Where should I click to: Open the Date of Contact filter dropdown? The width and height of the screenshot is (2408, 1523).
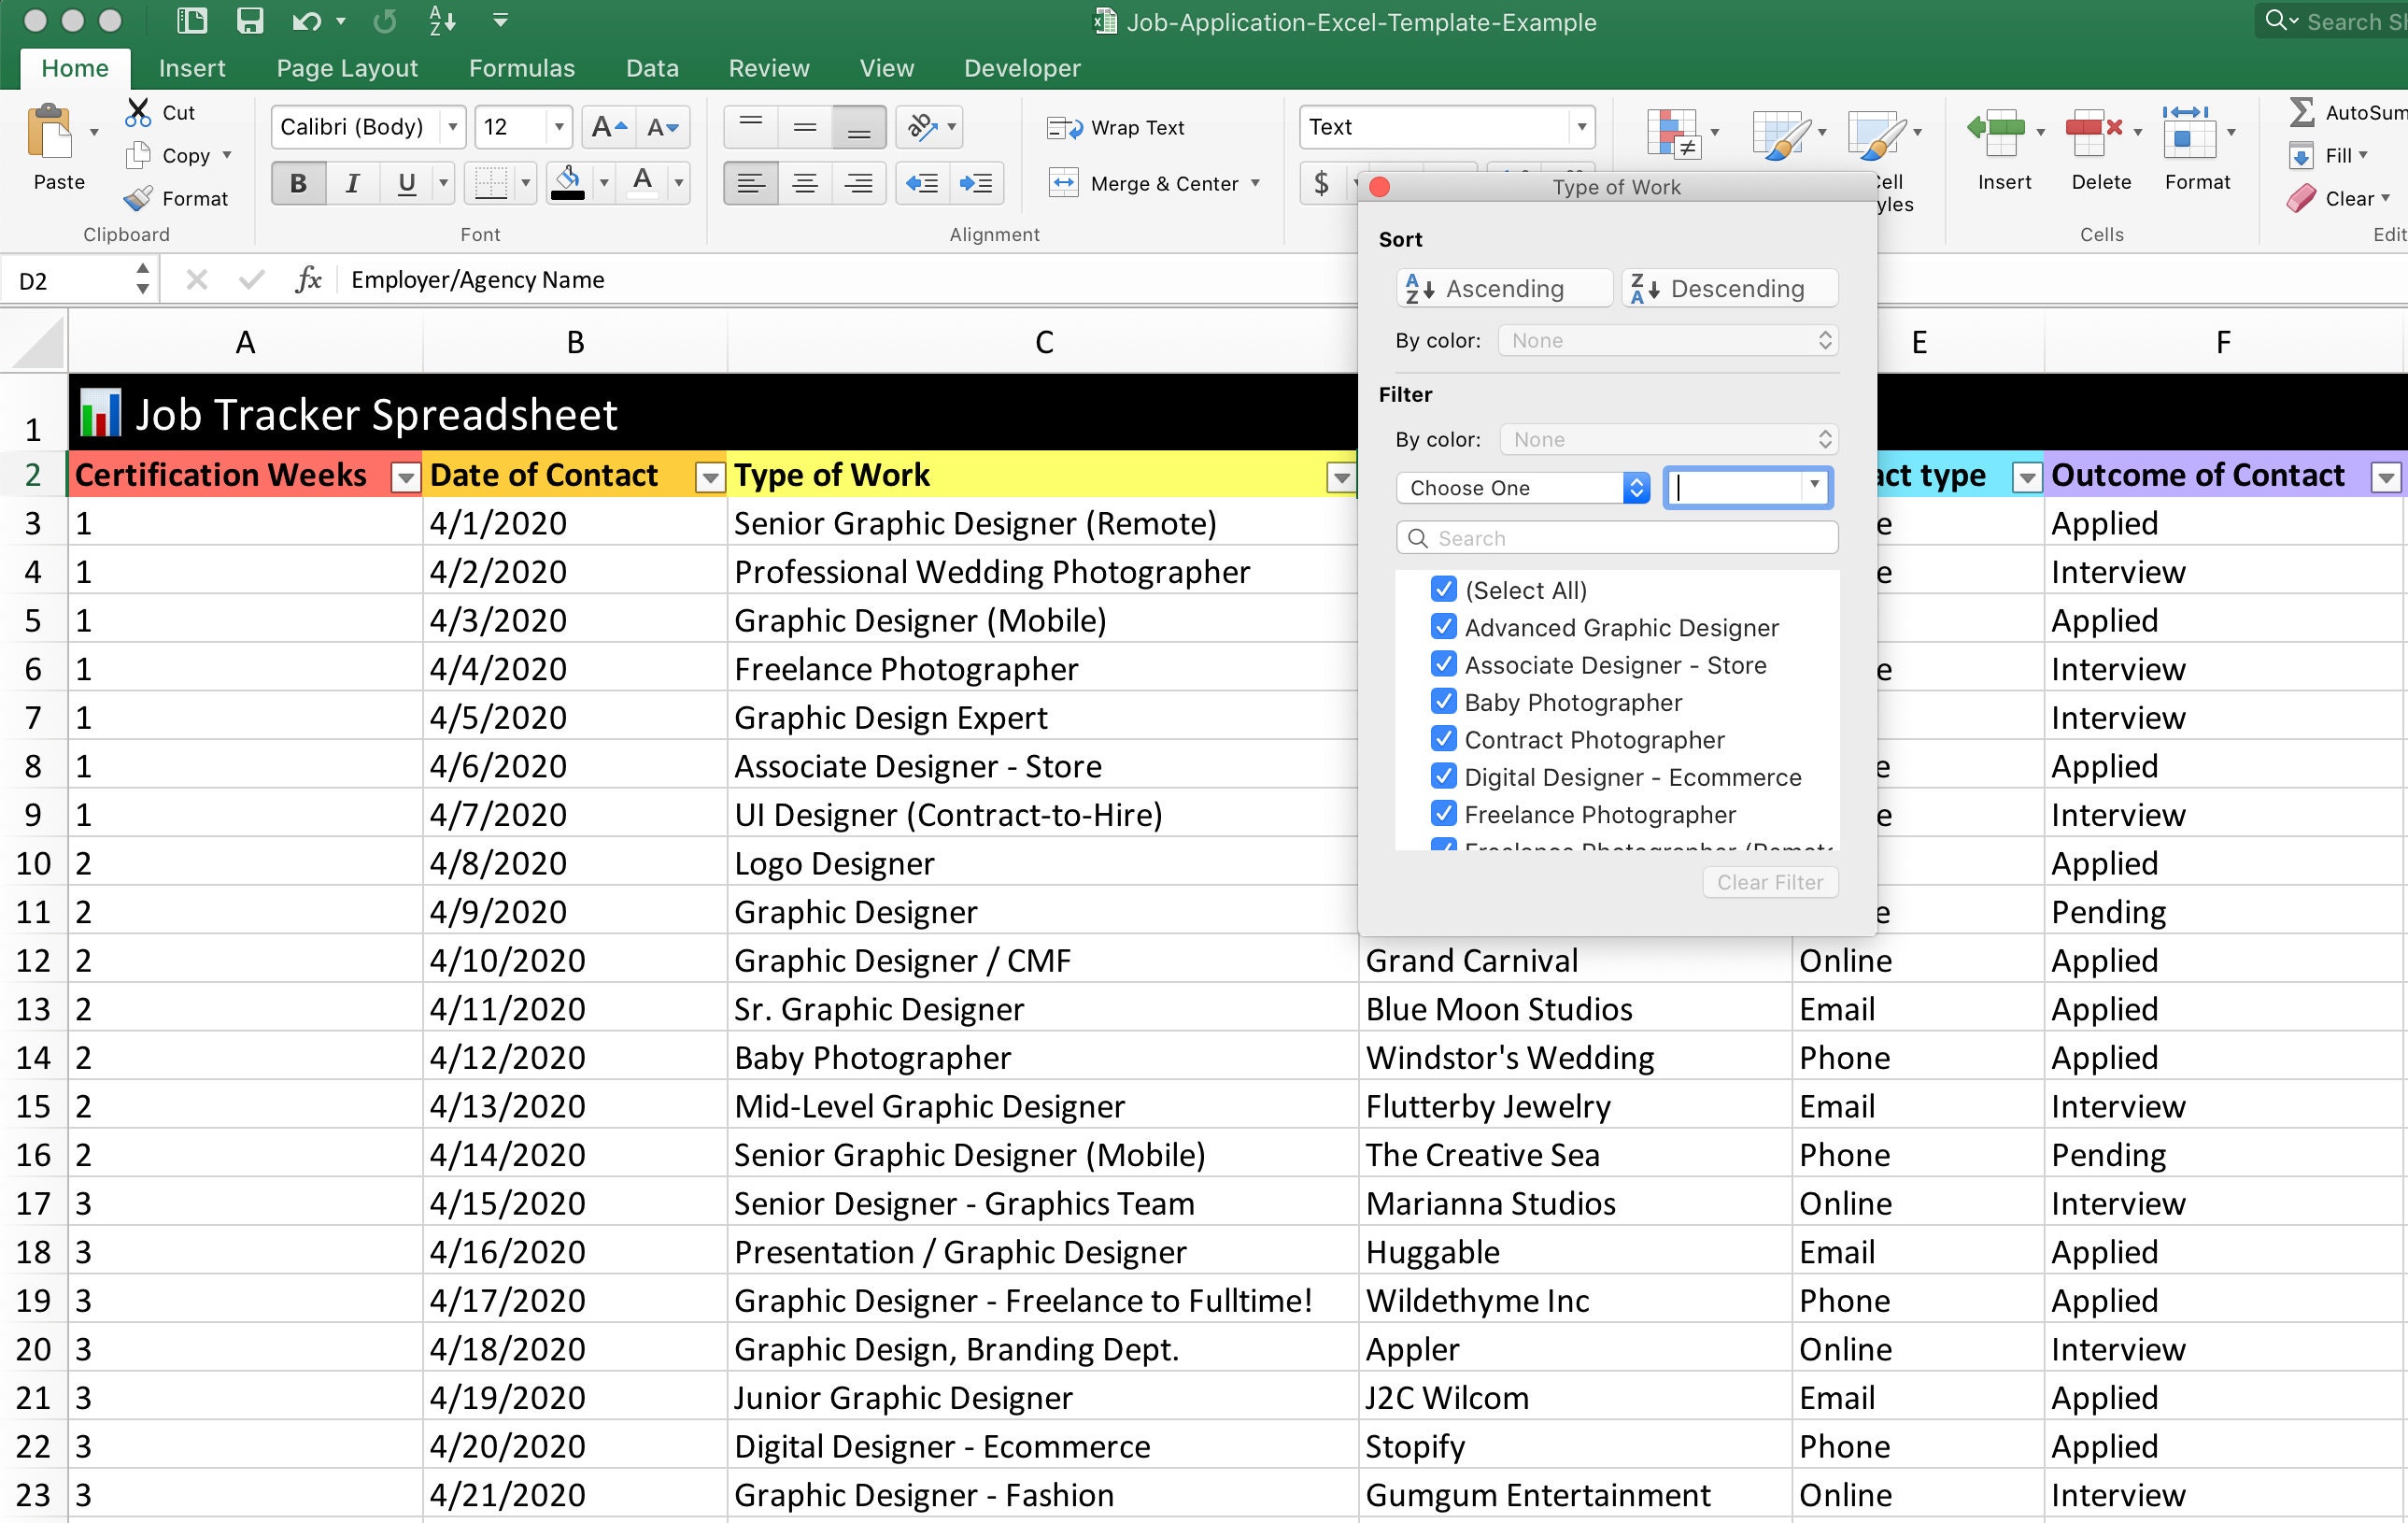click(709, 477)
